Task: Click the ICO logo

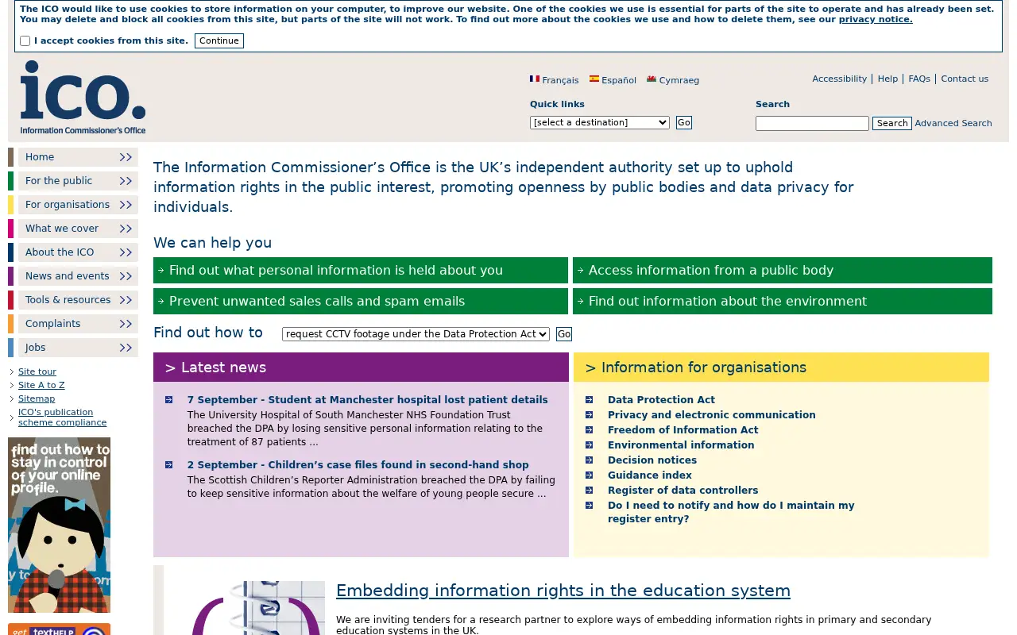Action: [83, 98]
